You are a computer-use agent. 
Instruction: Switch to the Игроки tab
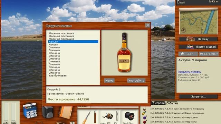coord(159,103)
